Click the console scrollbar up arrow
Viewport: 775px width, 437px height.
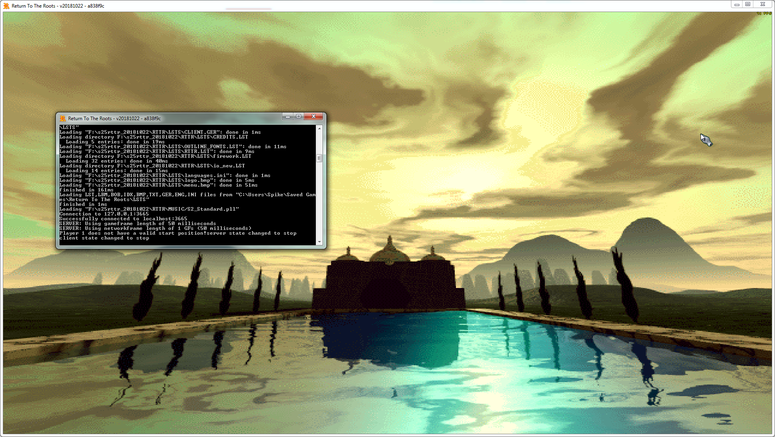coord(319,129)
